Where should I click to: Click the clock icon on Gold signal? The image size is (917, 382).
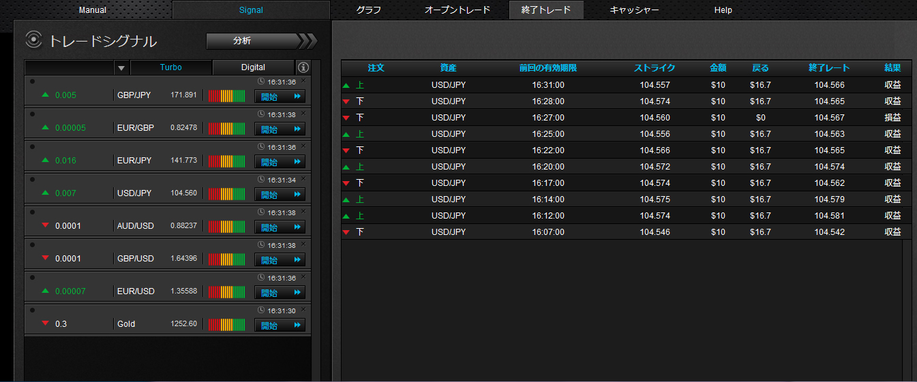(x=262, y=311)
